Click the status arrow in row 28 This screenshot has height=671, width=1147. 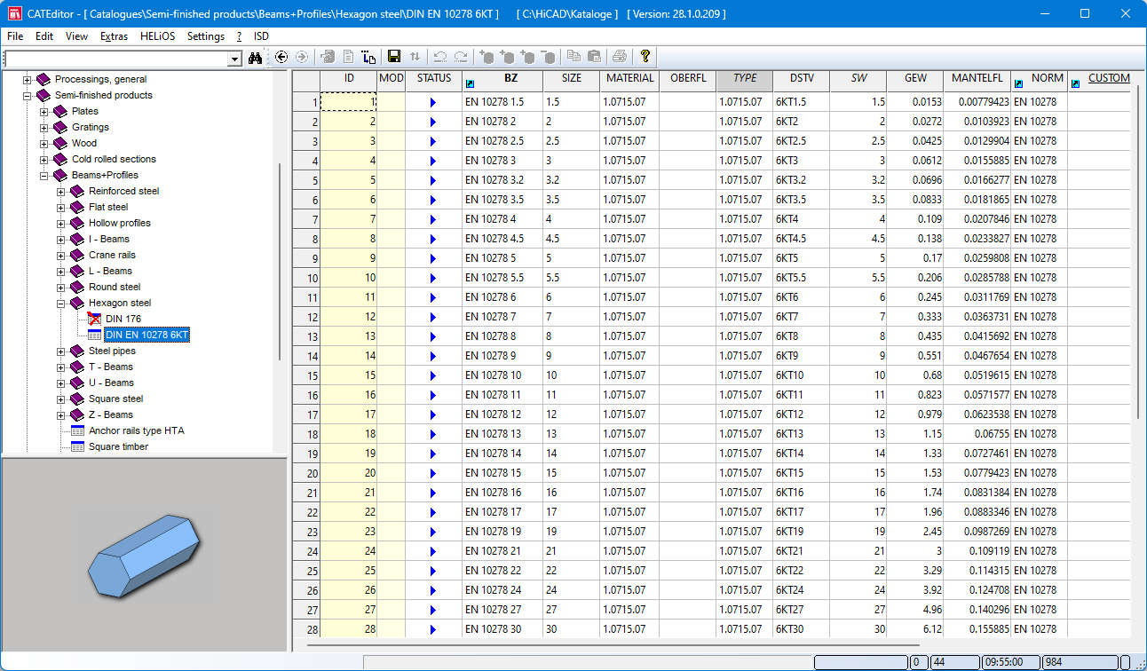[x=433, y=629]
